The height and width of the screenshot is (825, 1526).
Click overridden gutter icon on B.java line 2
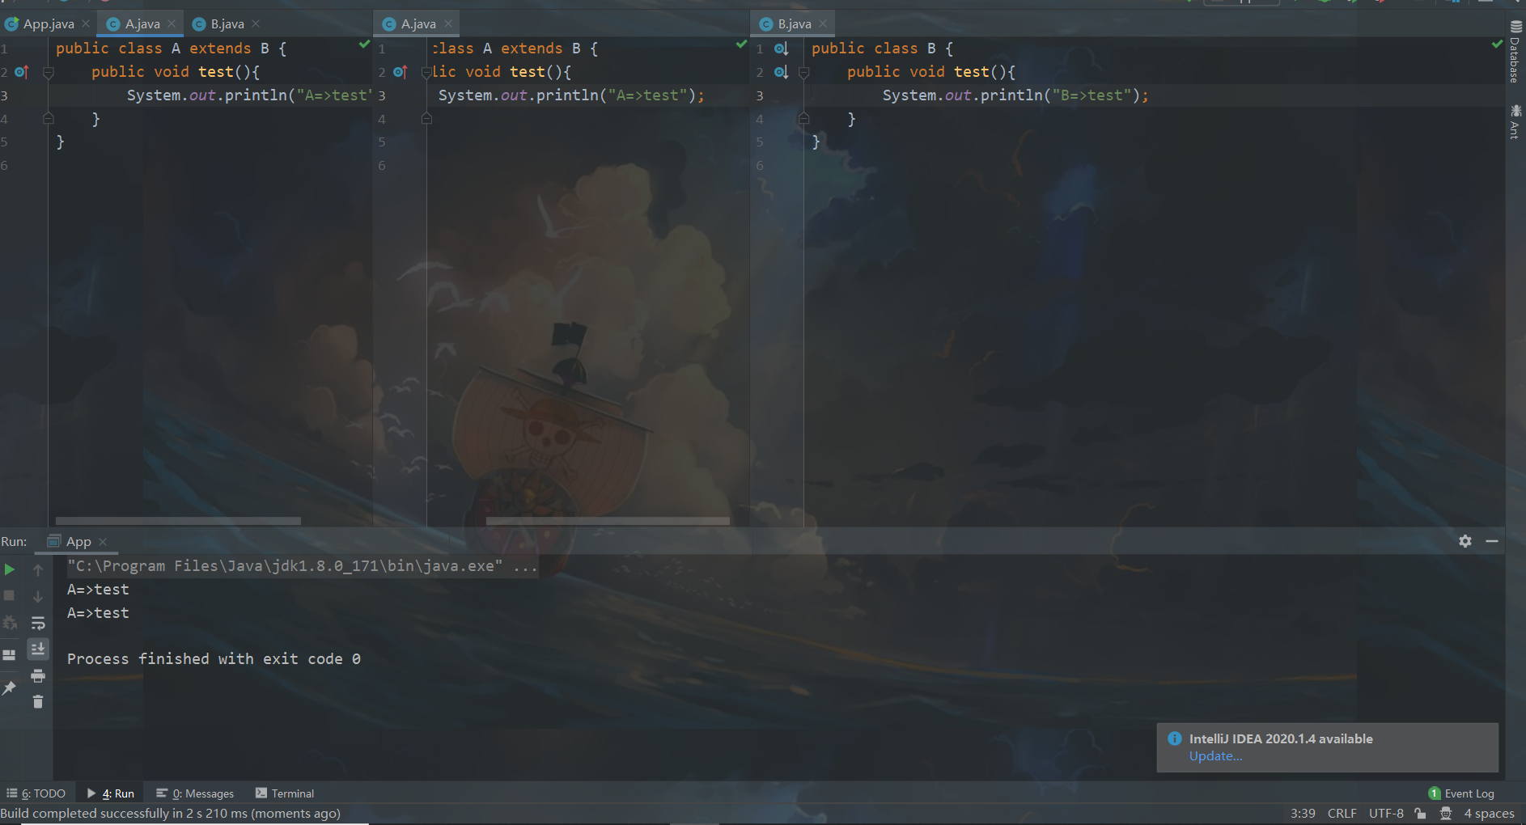tap(781, 72)
